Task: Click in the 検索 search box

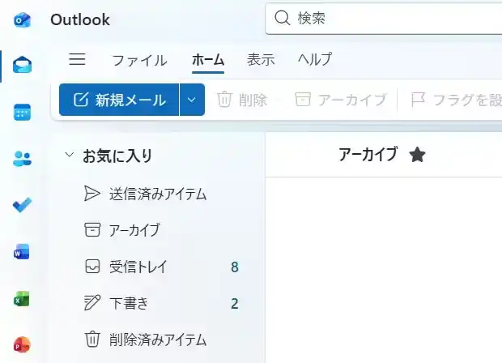Action: click(389, 19)
